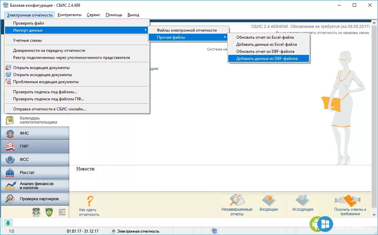378x235 pixels.
Task: Click the green shield emblem below sidebar
Action: click(x=49, y=212)
